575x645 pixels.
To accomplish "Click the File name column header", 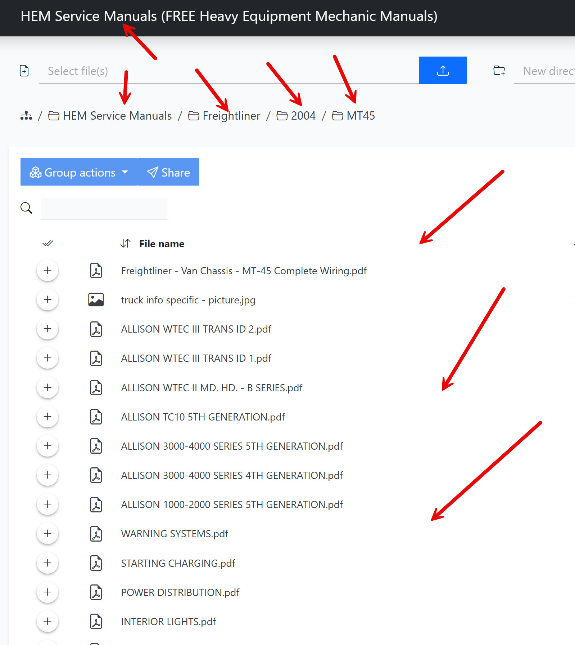I will tap(162, 244).
